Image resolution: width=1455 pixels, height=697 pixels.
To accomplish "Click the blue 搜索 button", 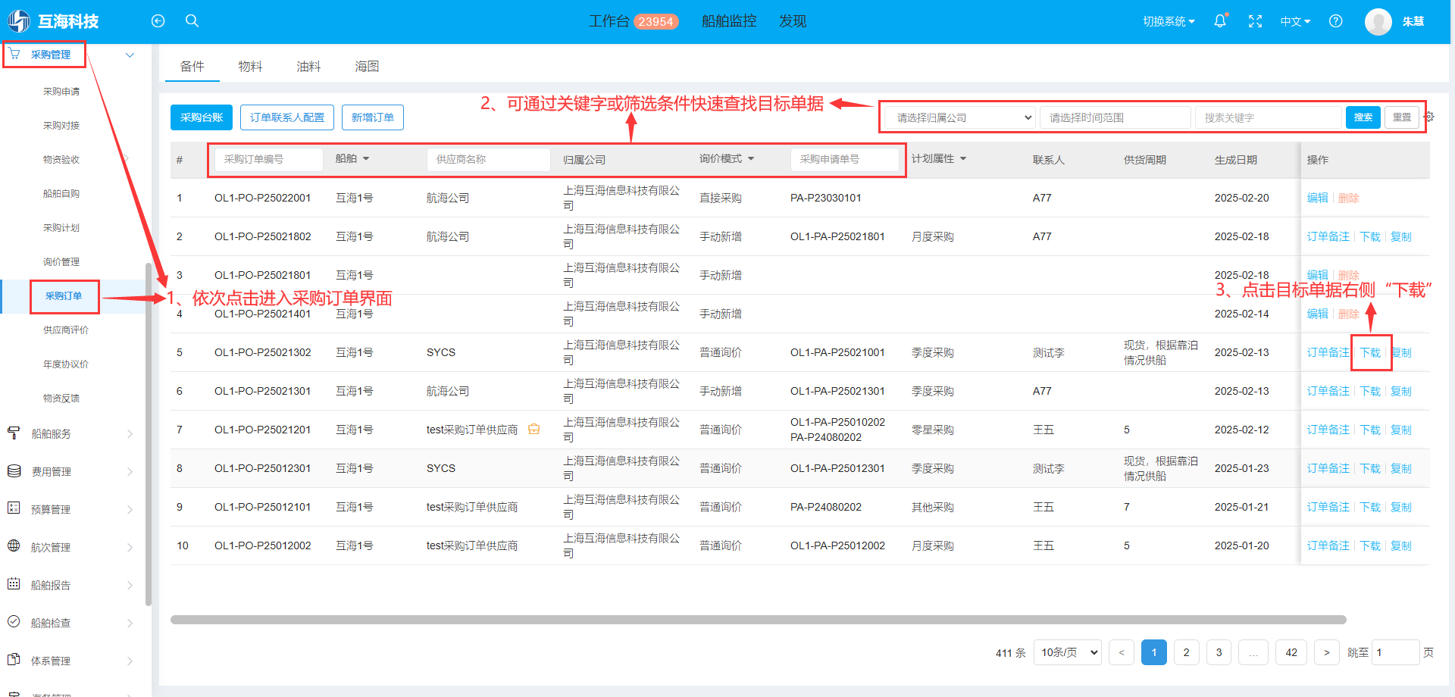I will [x=1363, y=117].
